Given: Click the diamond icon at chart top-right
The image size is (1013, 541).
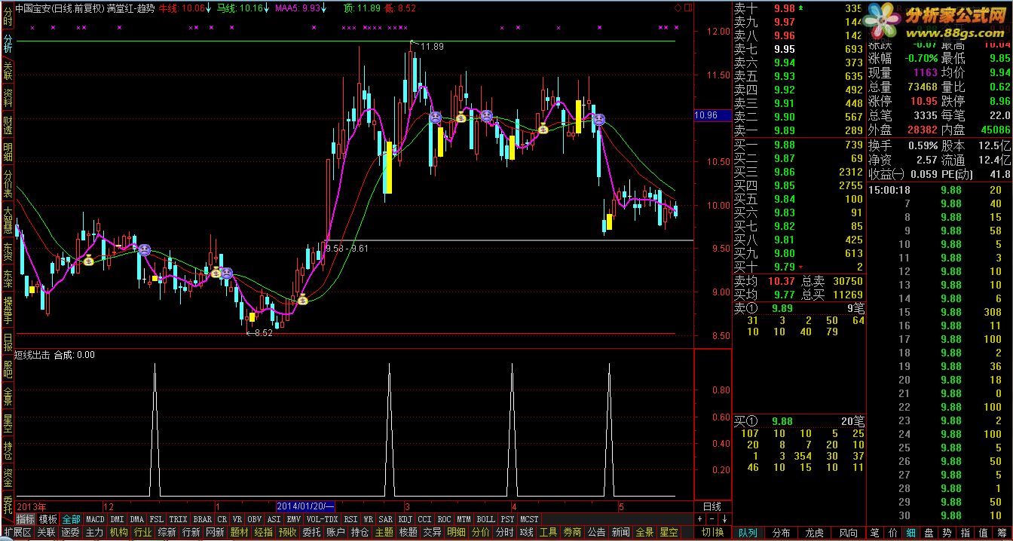Looking at the screenshot, I should click(677, 8).
